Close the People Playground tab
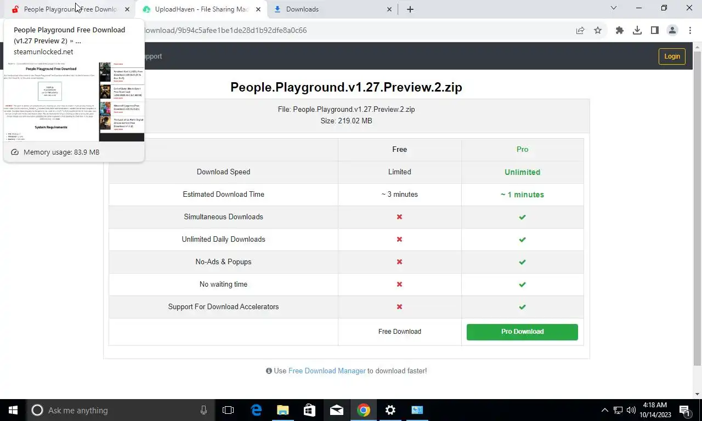The width and height of the screenshot is (702, 421). tap(127, 9)
